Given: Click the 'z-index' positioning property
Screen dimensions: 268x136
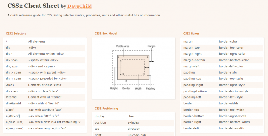Looking at the screenshot, I should click(133, 122).
